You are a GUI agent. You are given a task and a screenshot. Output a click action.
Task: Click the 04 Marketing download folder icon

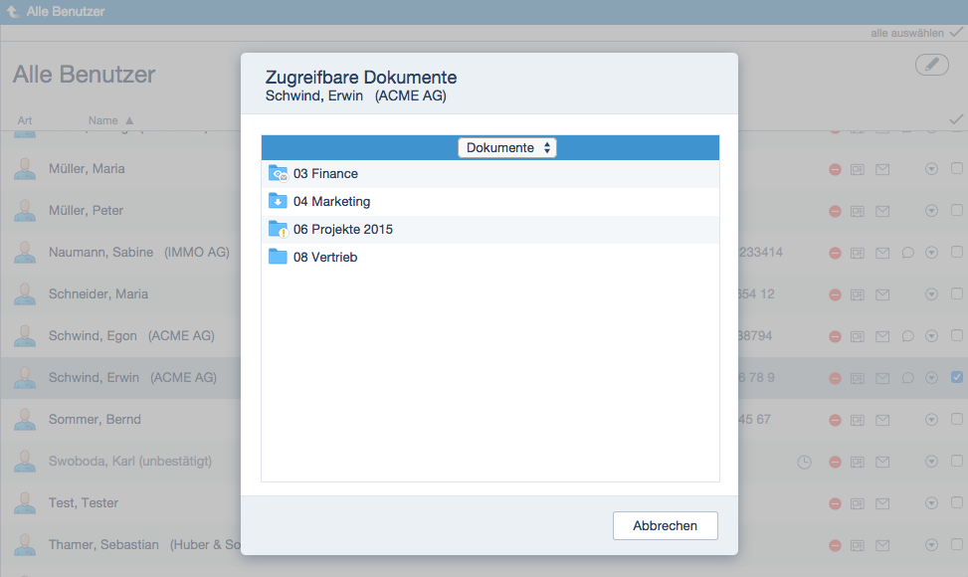[x=278, y=202]
